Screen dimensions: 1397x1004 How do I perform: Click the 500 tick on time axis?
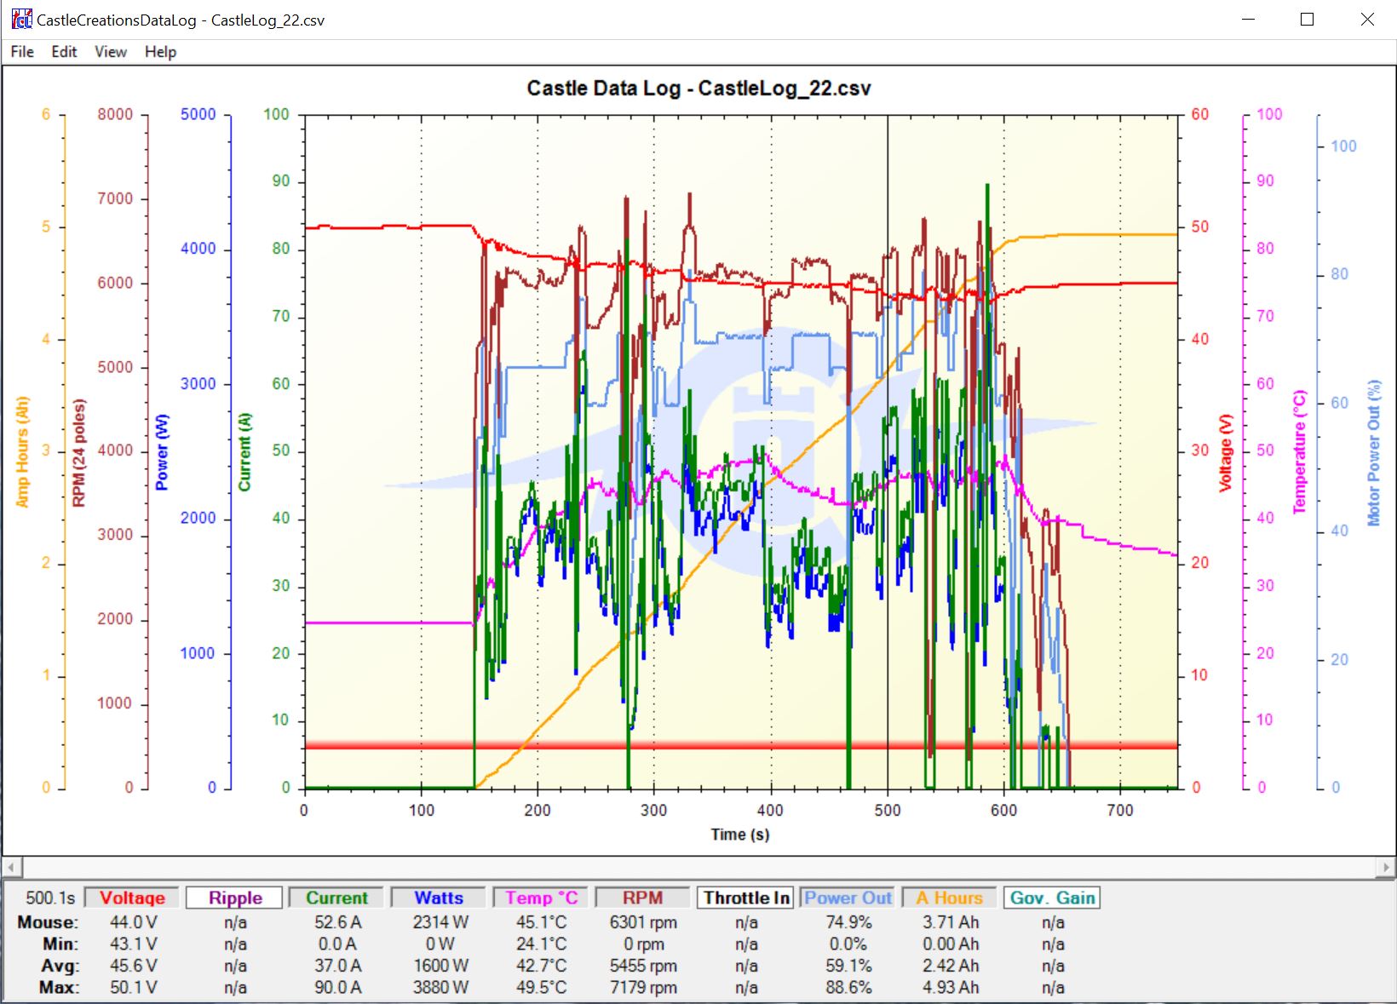coord(888,810)
